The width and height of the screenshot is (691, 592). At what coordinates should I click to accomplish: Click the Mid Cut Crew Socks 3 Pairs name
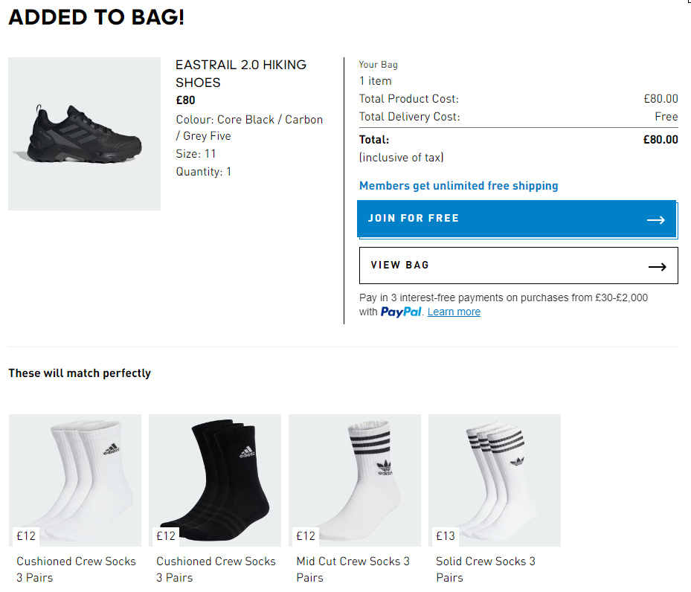(353, 569)
